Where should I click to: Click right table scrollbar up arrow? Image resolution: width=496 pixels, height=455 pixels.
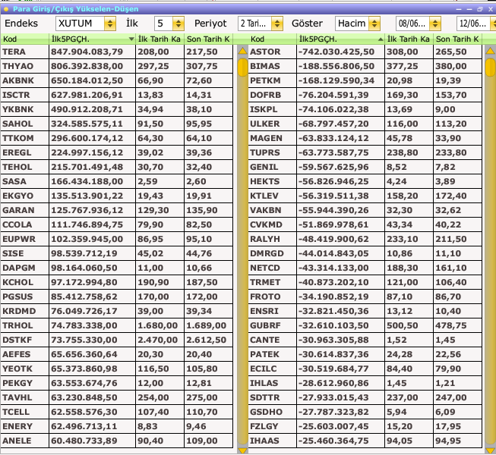[x=491, y=51]
